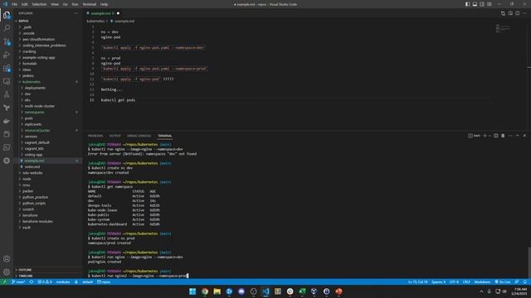Screen dimensions: 531x298
Task: Show hidden system tray icons
Action: [481, 291]
